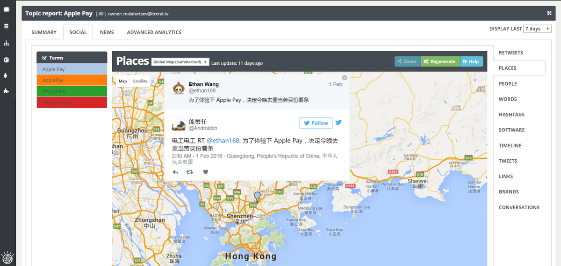Click the Shanwei label on map

[417, 181]
